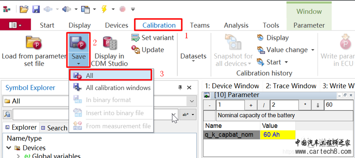Select the Calibration ribbon tab
This screenshot has height=158, width=355.
(159, 25)
